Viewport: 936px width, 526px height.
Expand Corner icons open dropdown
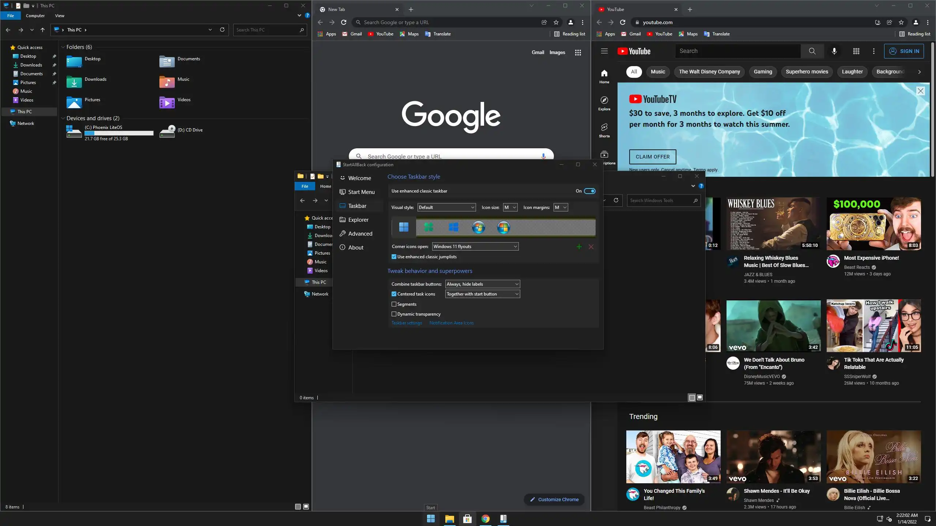click(475, 247)
